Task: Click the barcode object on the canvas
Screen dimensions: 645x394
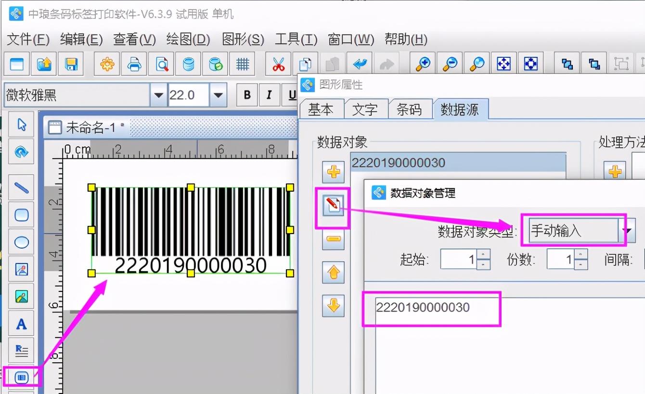Action: pyautogui.click(x=191, y=230)
